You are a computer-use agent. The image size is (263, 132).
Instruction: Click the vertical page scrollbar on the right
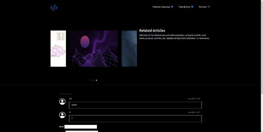coord(262,56)
